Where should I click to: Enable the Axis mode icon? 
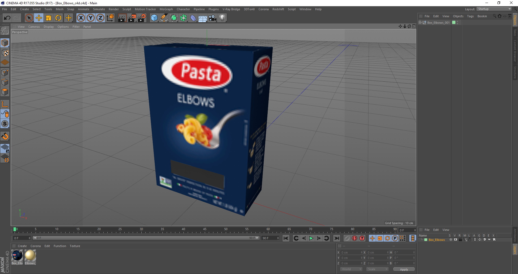(5, 104)
